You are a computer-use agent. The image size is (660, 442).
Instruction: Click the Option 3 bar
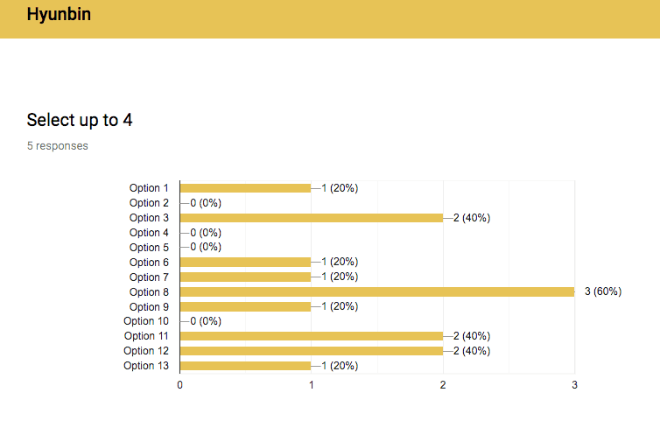312,218
